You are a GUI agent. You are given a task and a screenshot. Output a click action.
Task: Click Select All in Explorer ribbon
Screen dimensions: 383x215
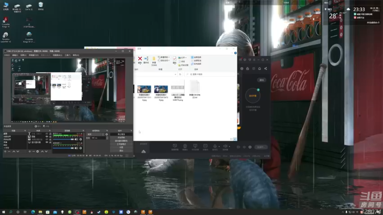click(x=196, y=57)
